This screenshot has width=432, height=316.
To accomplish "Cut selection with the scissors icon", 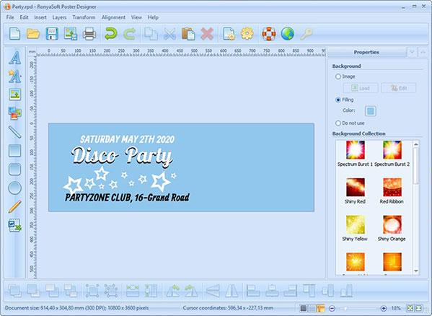I will 169,34.
